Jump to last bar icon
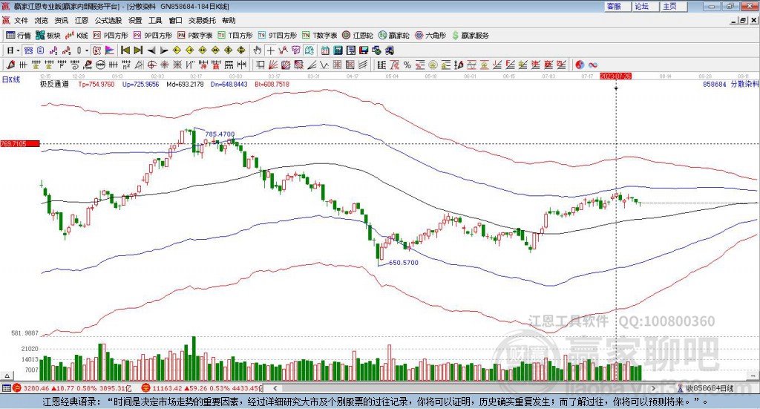The width and height of the screenshot is (760, 409). click(x=138, y=50)
